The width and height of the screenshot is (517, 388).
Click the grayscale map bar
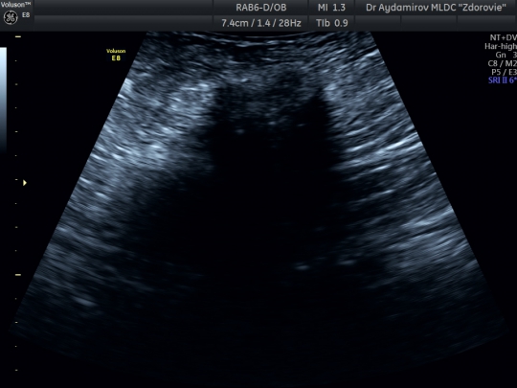(3, 99)
